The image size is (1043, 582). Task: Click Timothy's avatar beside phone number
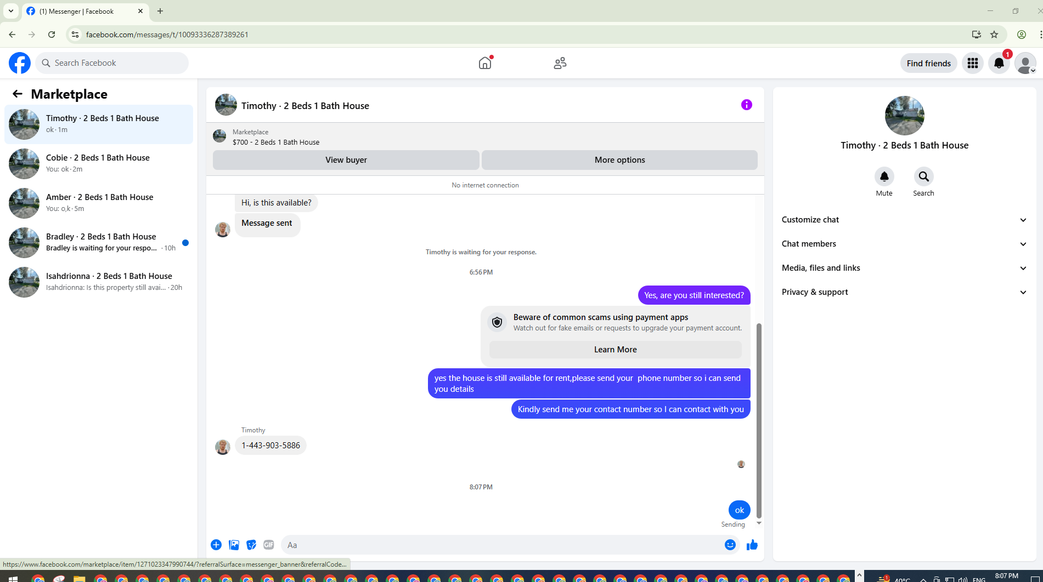tap(223, 447)
